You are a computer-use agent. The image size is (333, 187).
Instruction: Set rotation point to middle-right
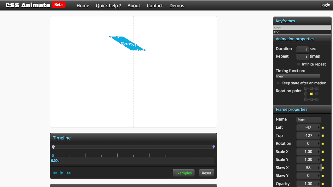pos(317,94)
